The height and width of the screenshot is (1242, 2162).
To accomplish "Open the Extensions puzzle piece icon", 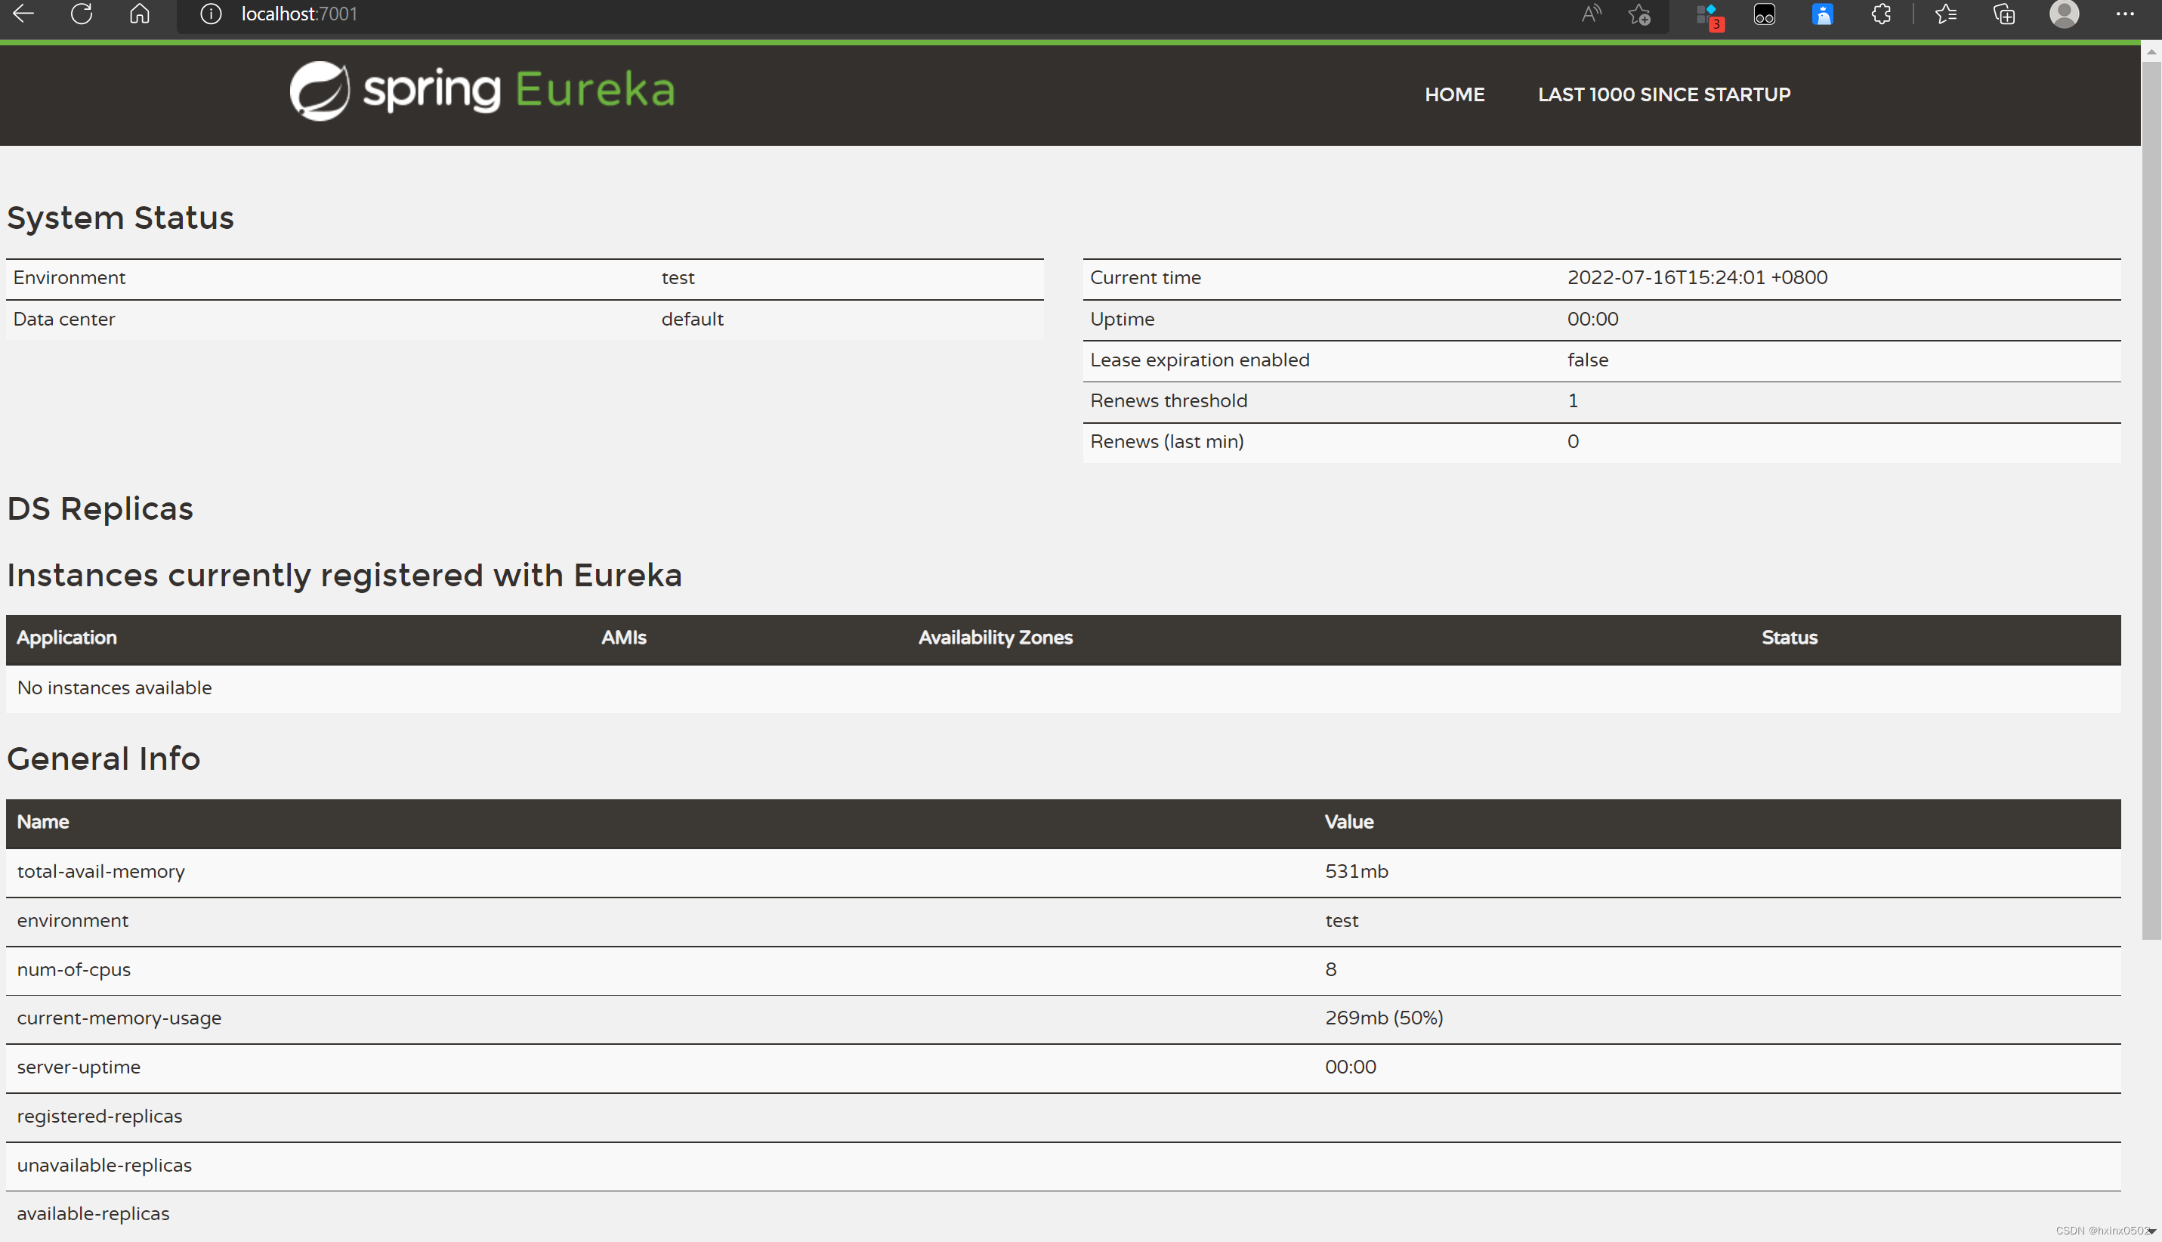I will coord(1880,14).
